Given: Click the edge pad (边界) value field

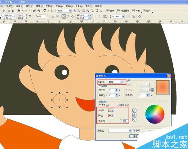Looking at the screenshot, I should pos(143,95).
